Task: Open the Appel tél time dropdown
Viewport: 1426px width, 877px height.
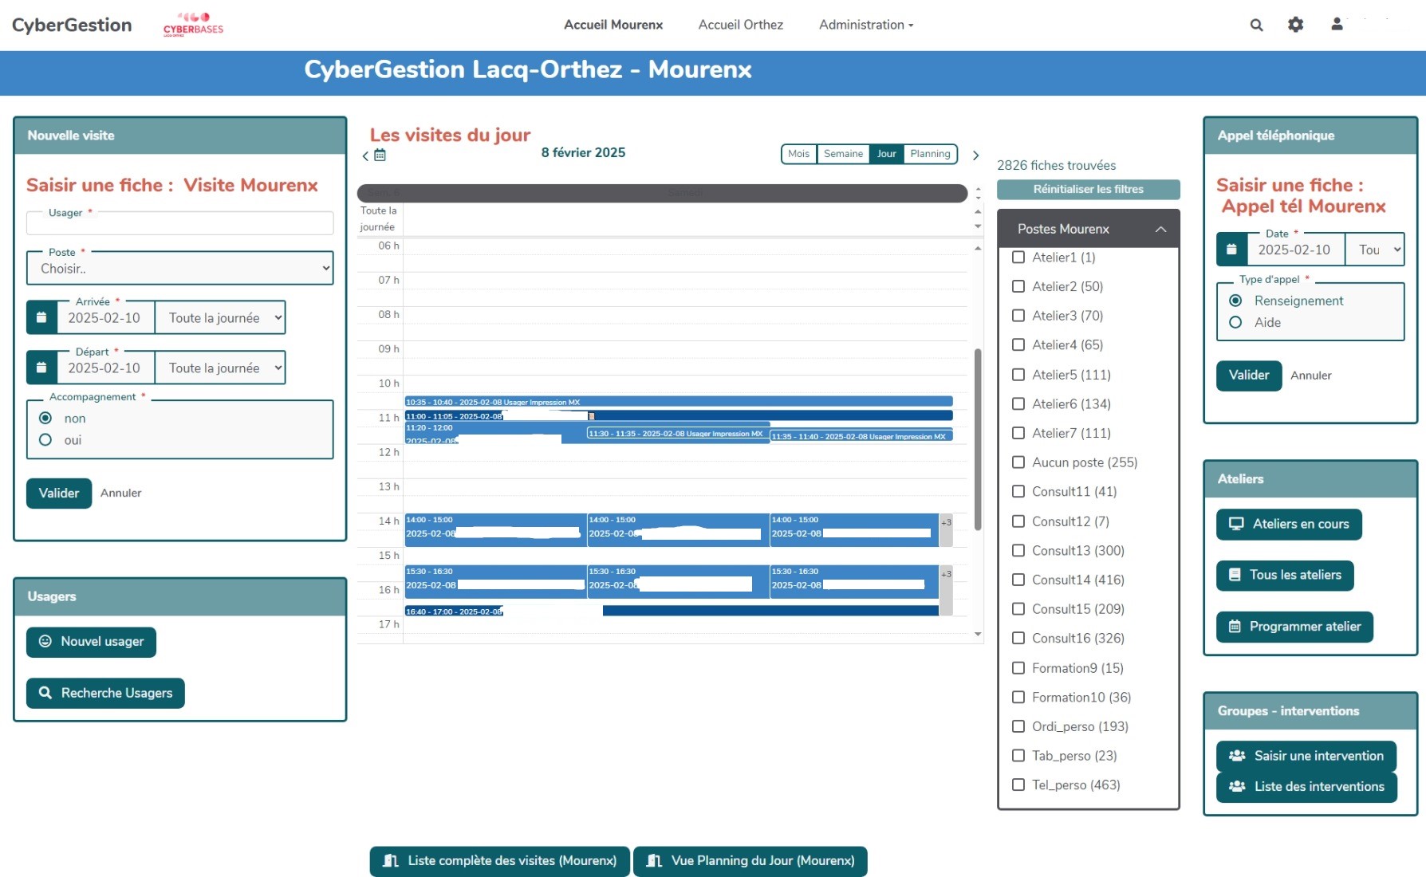Action: click(1375, 250)
